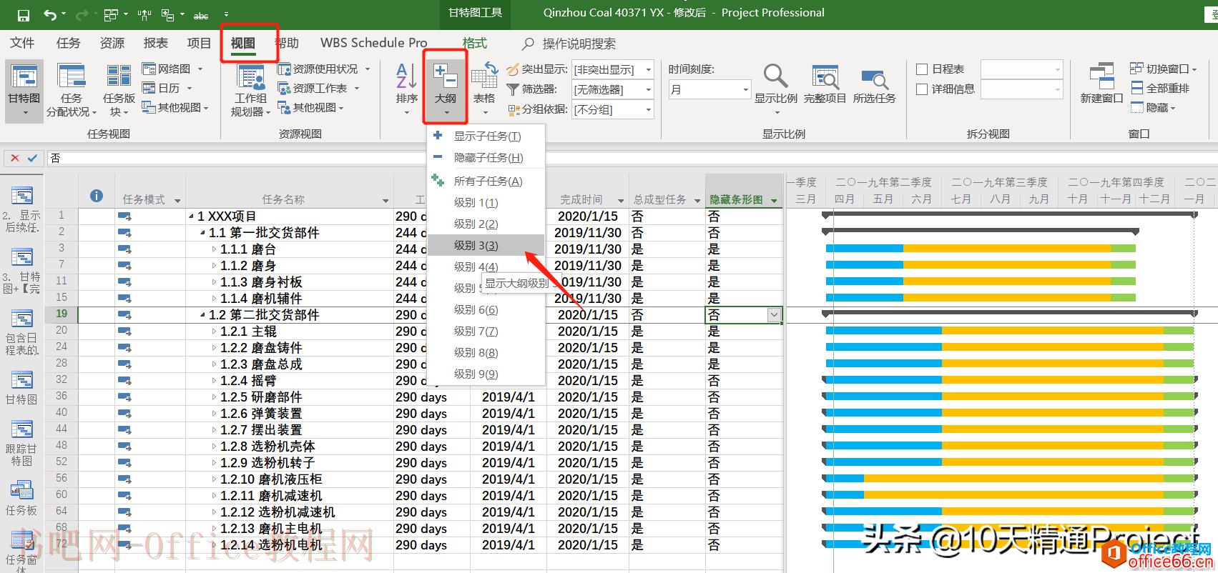This screenshot has height=573, width=1218.
Task: Switch to the 资源 (Resource) ribbon tab
Action: [x=112, y=43]
